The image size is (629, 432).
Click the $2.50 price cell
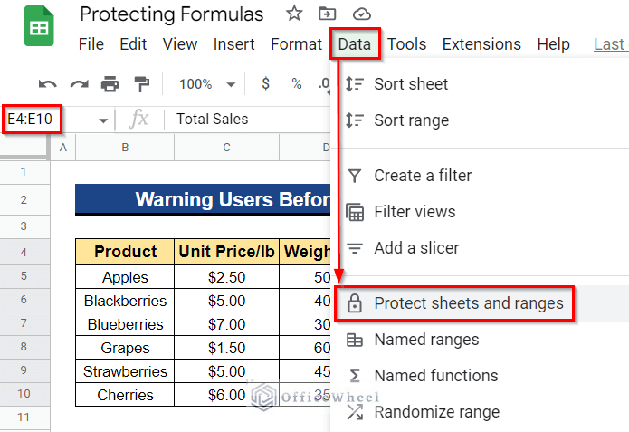226,277
